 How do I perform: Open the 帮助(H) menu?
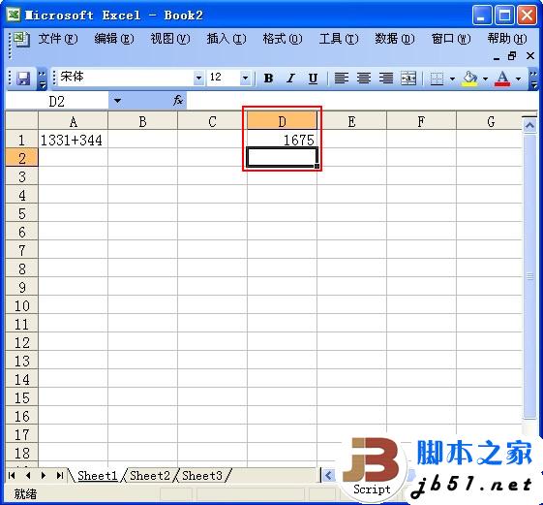pyautogui.click(x=507, y=39)
